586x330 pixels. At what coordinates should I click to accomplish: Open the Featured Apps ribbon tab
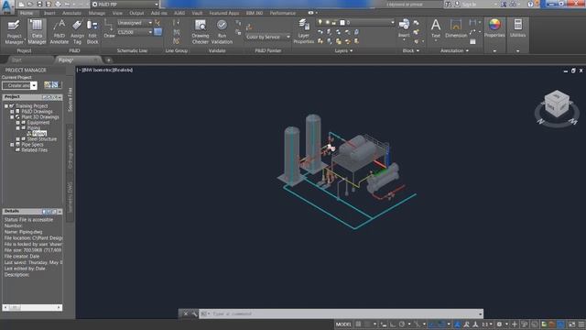tap(223, 13)
